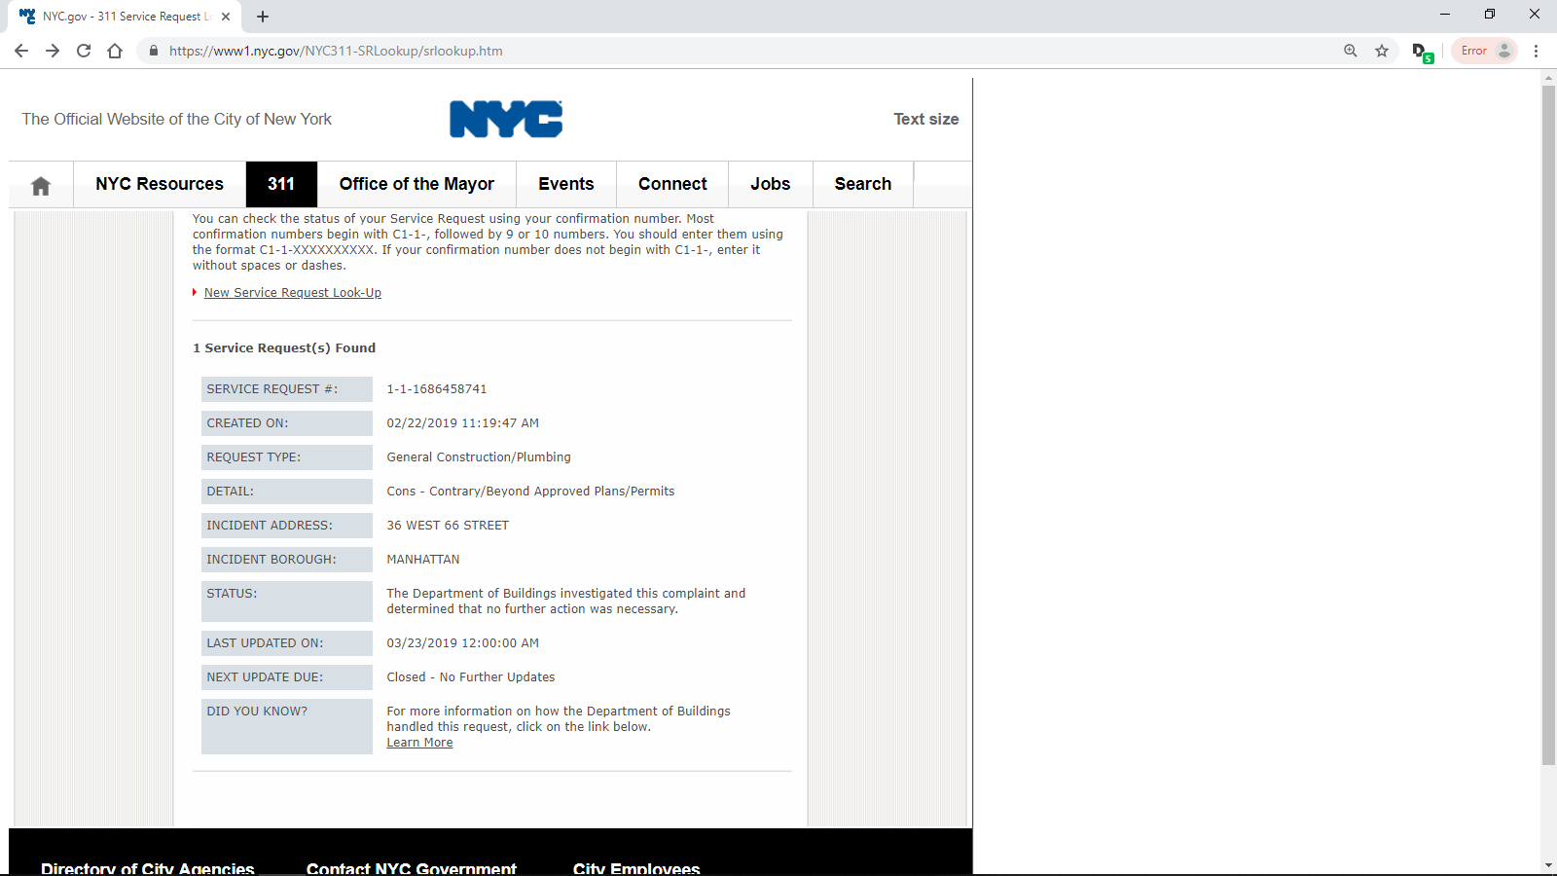This screenshot has width=1557, height=876.
Task: Restore down the browser window
Action: (1490, 14)
